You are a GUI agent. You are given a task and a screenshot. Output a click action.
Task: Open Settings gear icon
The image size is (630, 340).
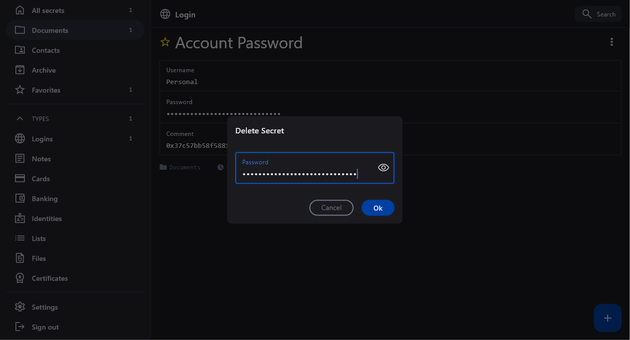pos(20,307)
